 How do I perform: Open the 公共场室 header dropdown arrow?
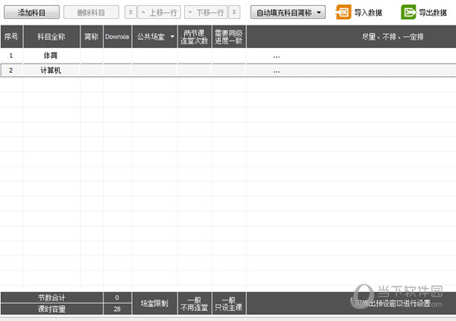coord(172,36)
